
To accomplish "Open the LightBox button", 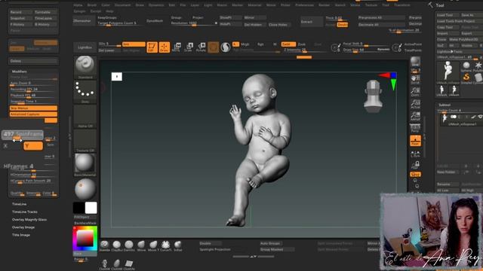I will [x=85, y=47].
